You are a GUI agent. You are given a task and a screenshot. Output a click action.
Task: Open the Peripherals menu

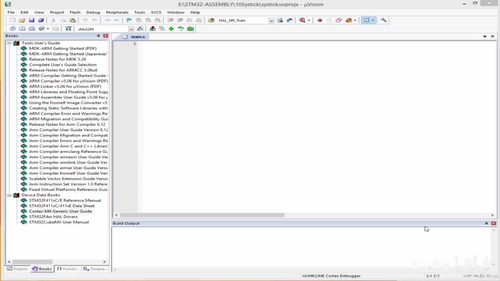[x=117, y=12]
